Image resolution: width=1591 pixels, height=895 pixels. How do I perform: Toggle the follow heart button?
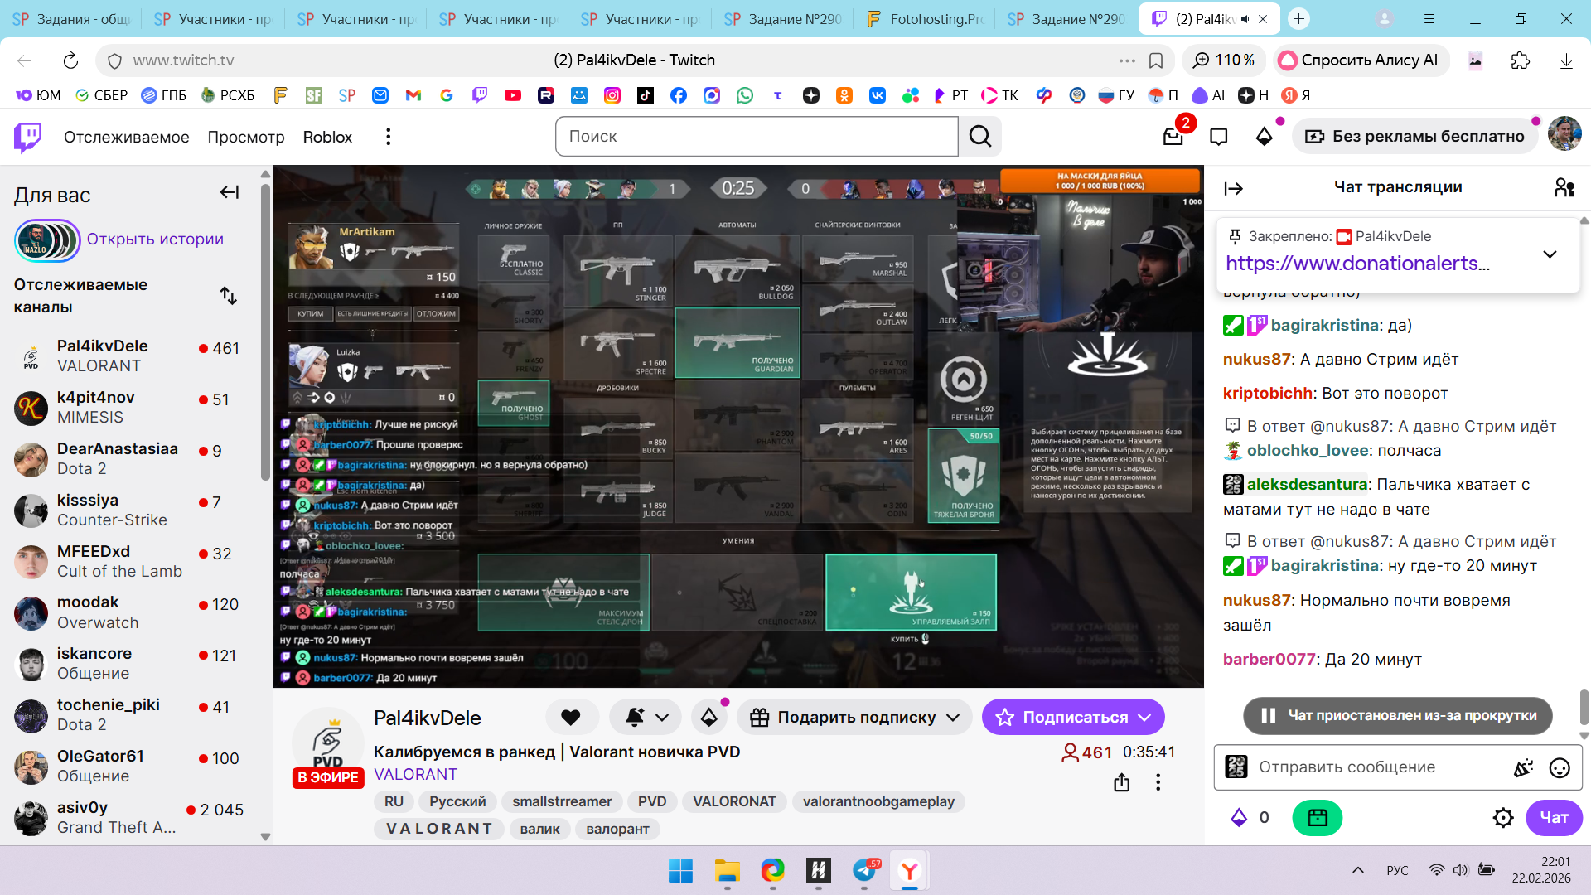(x=570, y=718)
